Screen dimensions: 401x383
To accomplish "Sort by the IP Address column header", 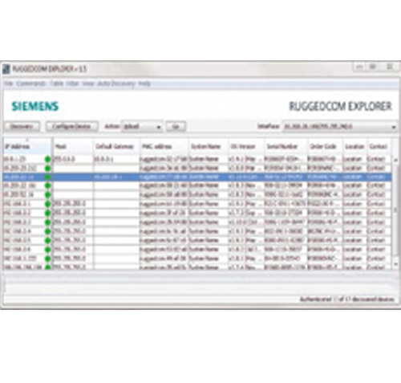I will tap(27, 146).
